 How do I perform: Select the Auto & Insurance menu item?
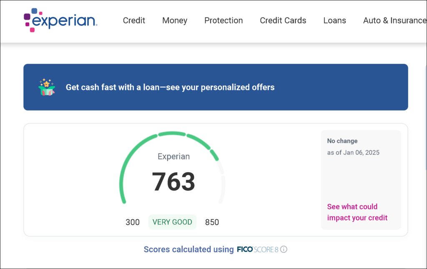394,20
